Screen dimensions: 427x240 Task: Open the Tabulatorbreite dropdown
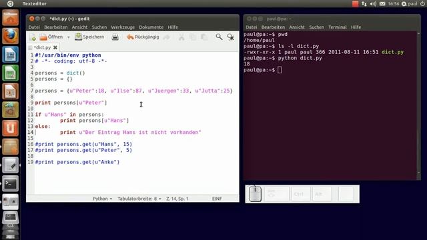(x=139, y=199)
